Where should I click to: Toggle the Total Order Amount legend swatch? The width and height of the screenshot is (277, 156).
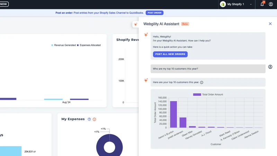coord(197,94)
